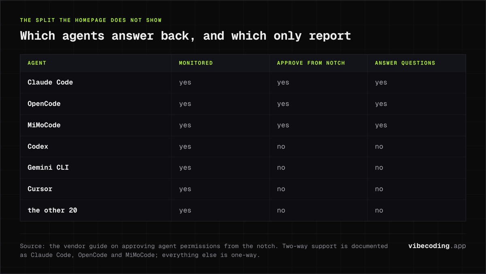The height and width of the screenshot is (274, 486).
Task: Click 'THE SPLIT THE HOMEPAGE DOES NOT SHOW' label
Action: (91, 20)
